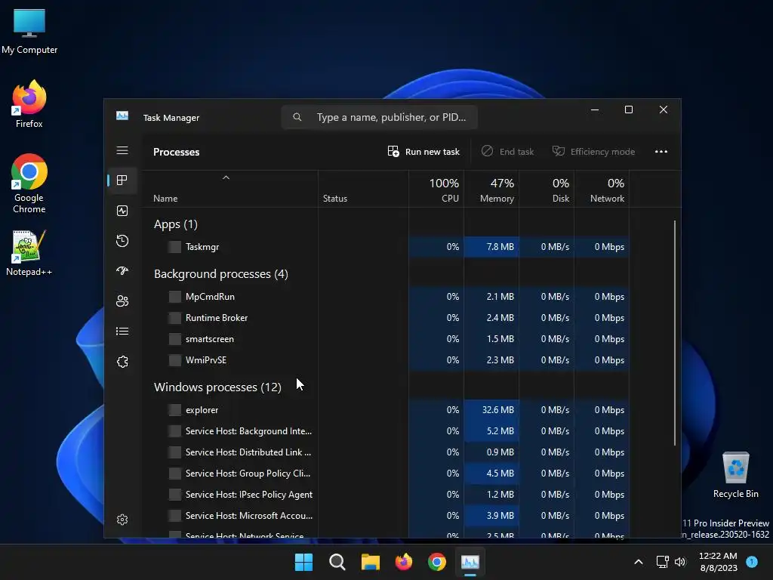773x580 pixels.
Task: Select the Recycle Bin desktop icon
Action: click(735, 475)
